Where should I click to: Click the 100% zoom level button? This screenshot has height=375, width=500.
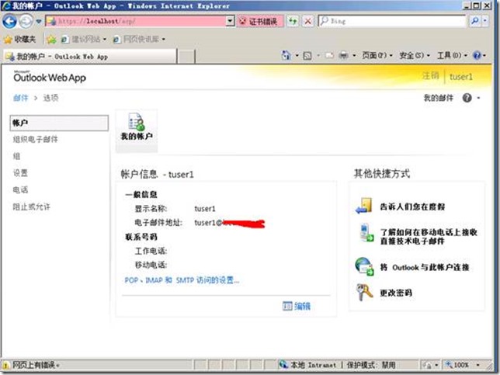click(457, 365)
